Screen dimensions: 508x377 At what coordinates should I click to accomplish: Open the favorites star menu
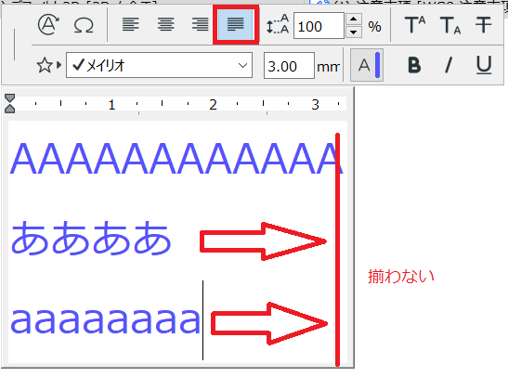point(48,65)
